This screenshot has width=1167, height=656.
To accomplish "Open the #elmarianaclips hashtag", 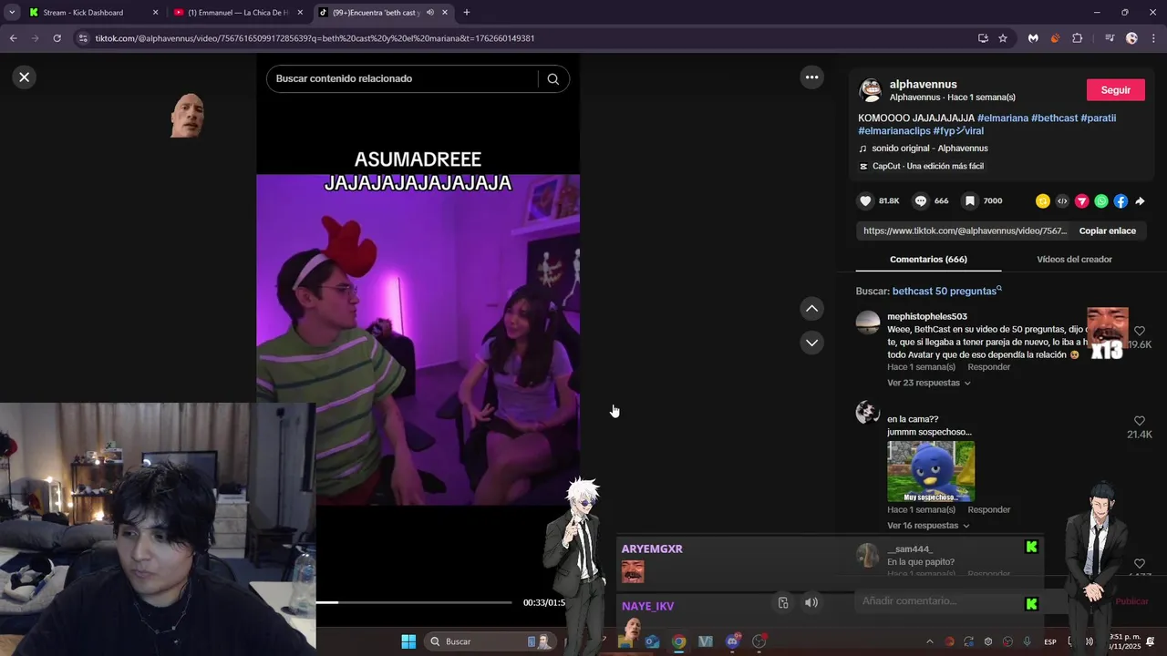I will coord(893,131).
